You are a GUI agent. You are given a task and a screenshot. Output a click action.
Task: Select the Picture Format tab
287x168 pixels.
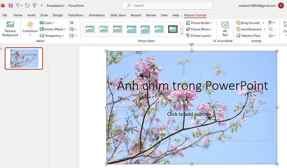click(195, 15)
